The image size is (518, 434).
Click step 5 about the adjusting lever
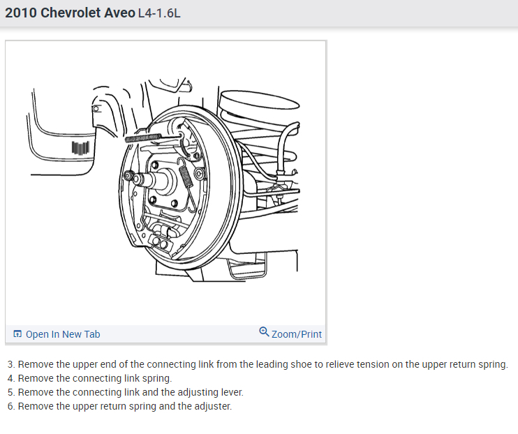tap(125, 392)
